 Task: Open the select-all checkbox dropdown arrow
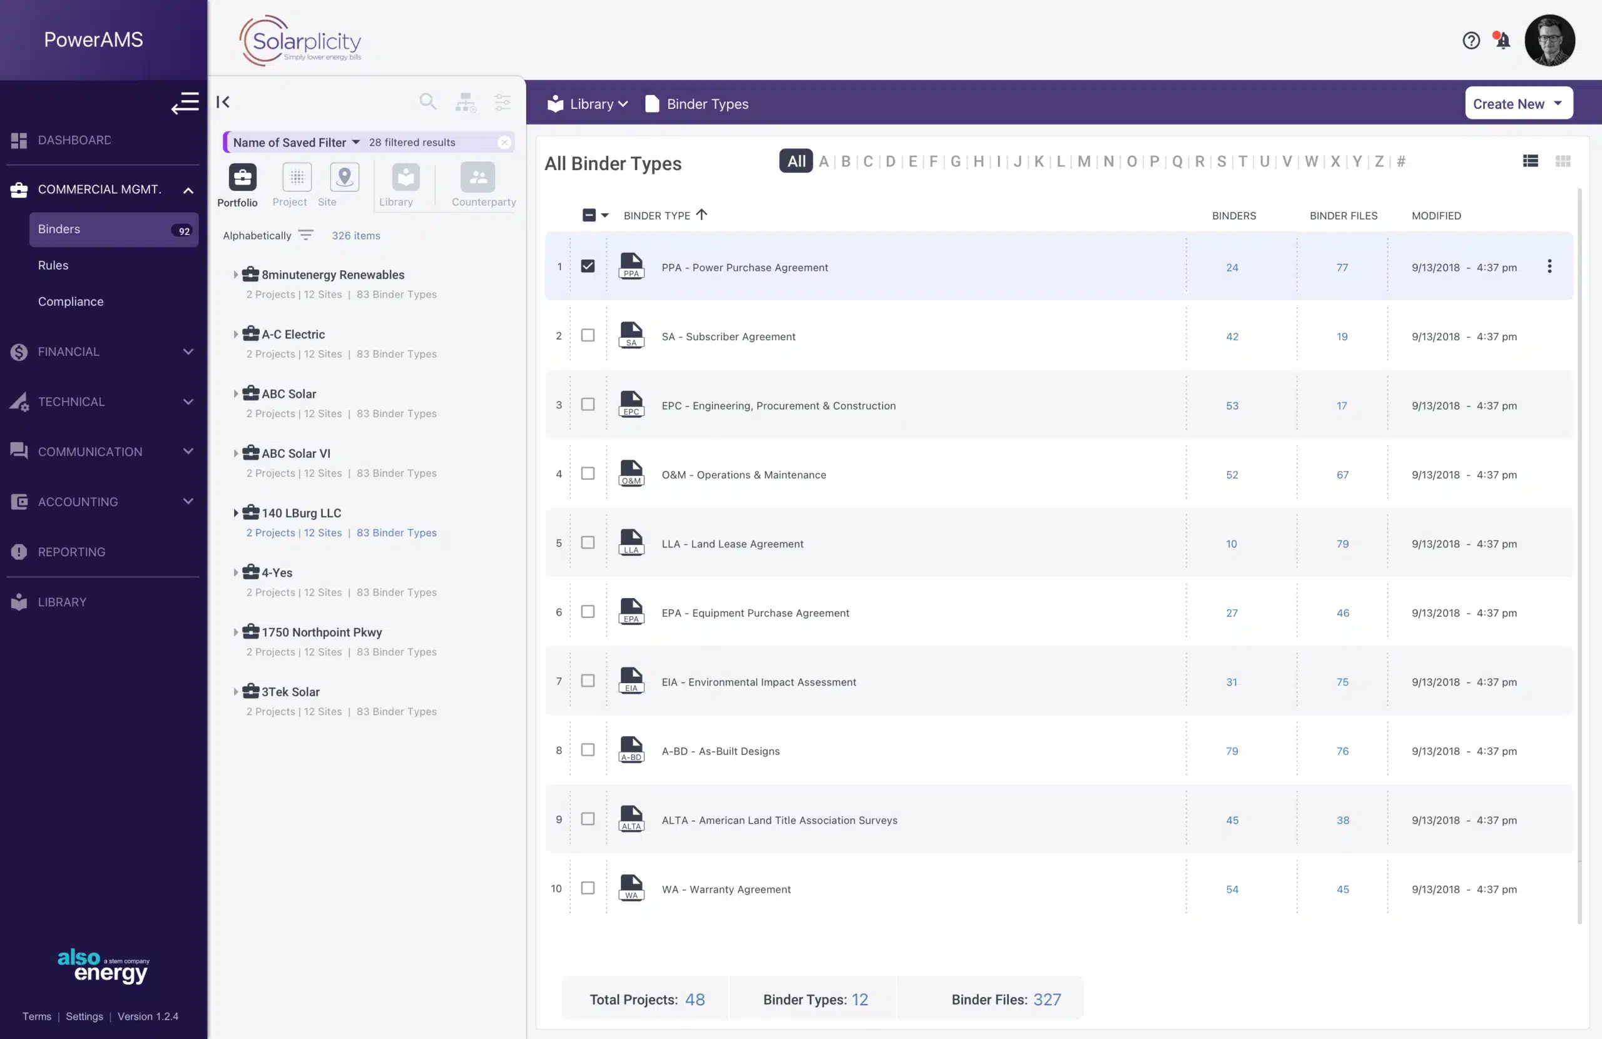(x=605, y=215)
